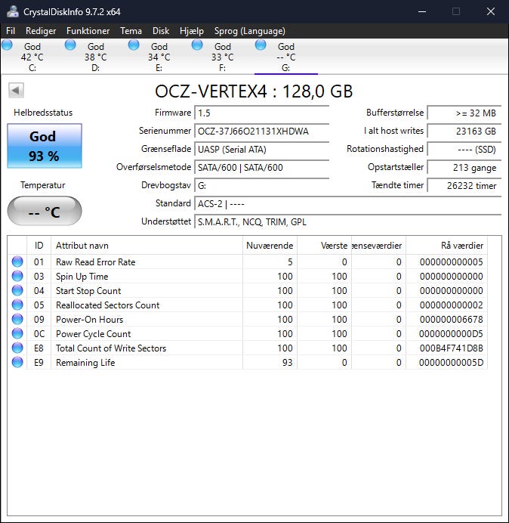
Task: Click status orb for Total Count of Write Sectors
Action: tap(17, 348)
